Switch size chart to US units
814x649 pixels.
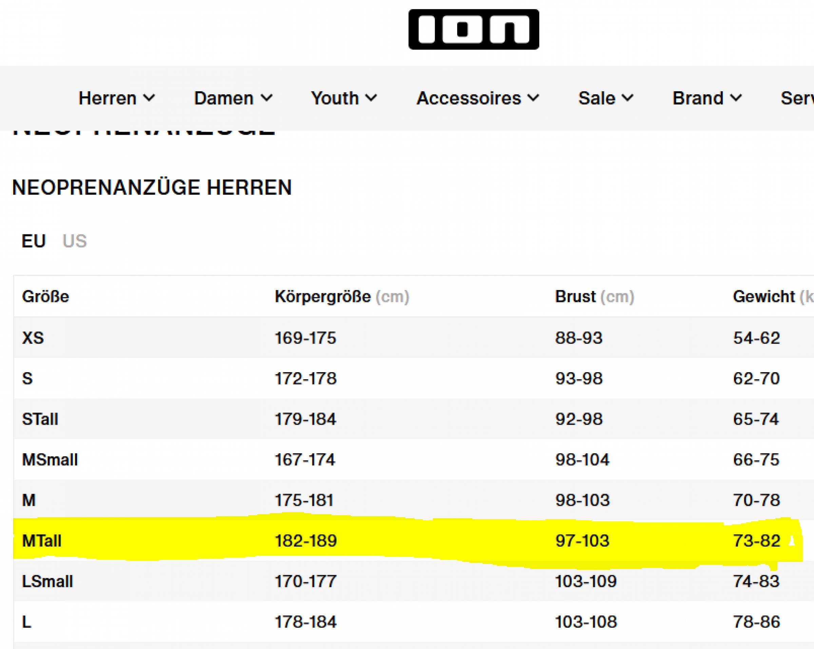[x=74, y=241]
